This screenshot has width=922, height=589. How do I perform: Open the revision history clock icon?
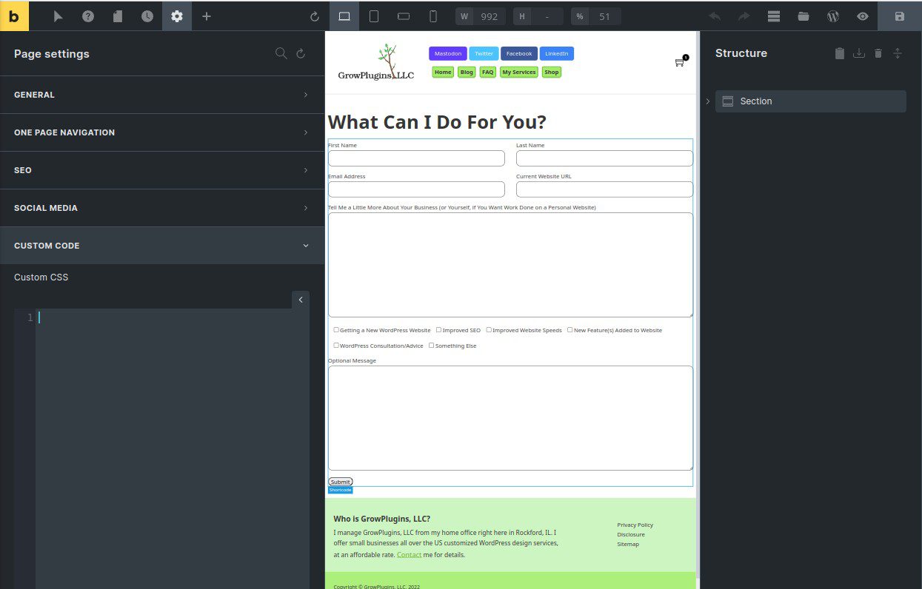[x=147, y=16]
